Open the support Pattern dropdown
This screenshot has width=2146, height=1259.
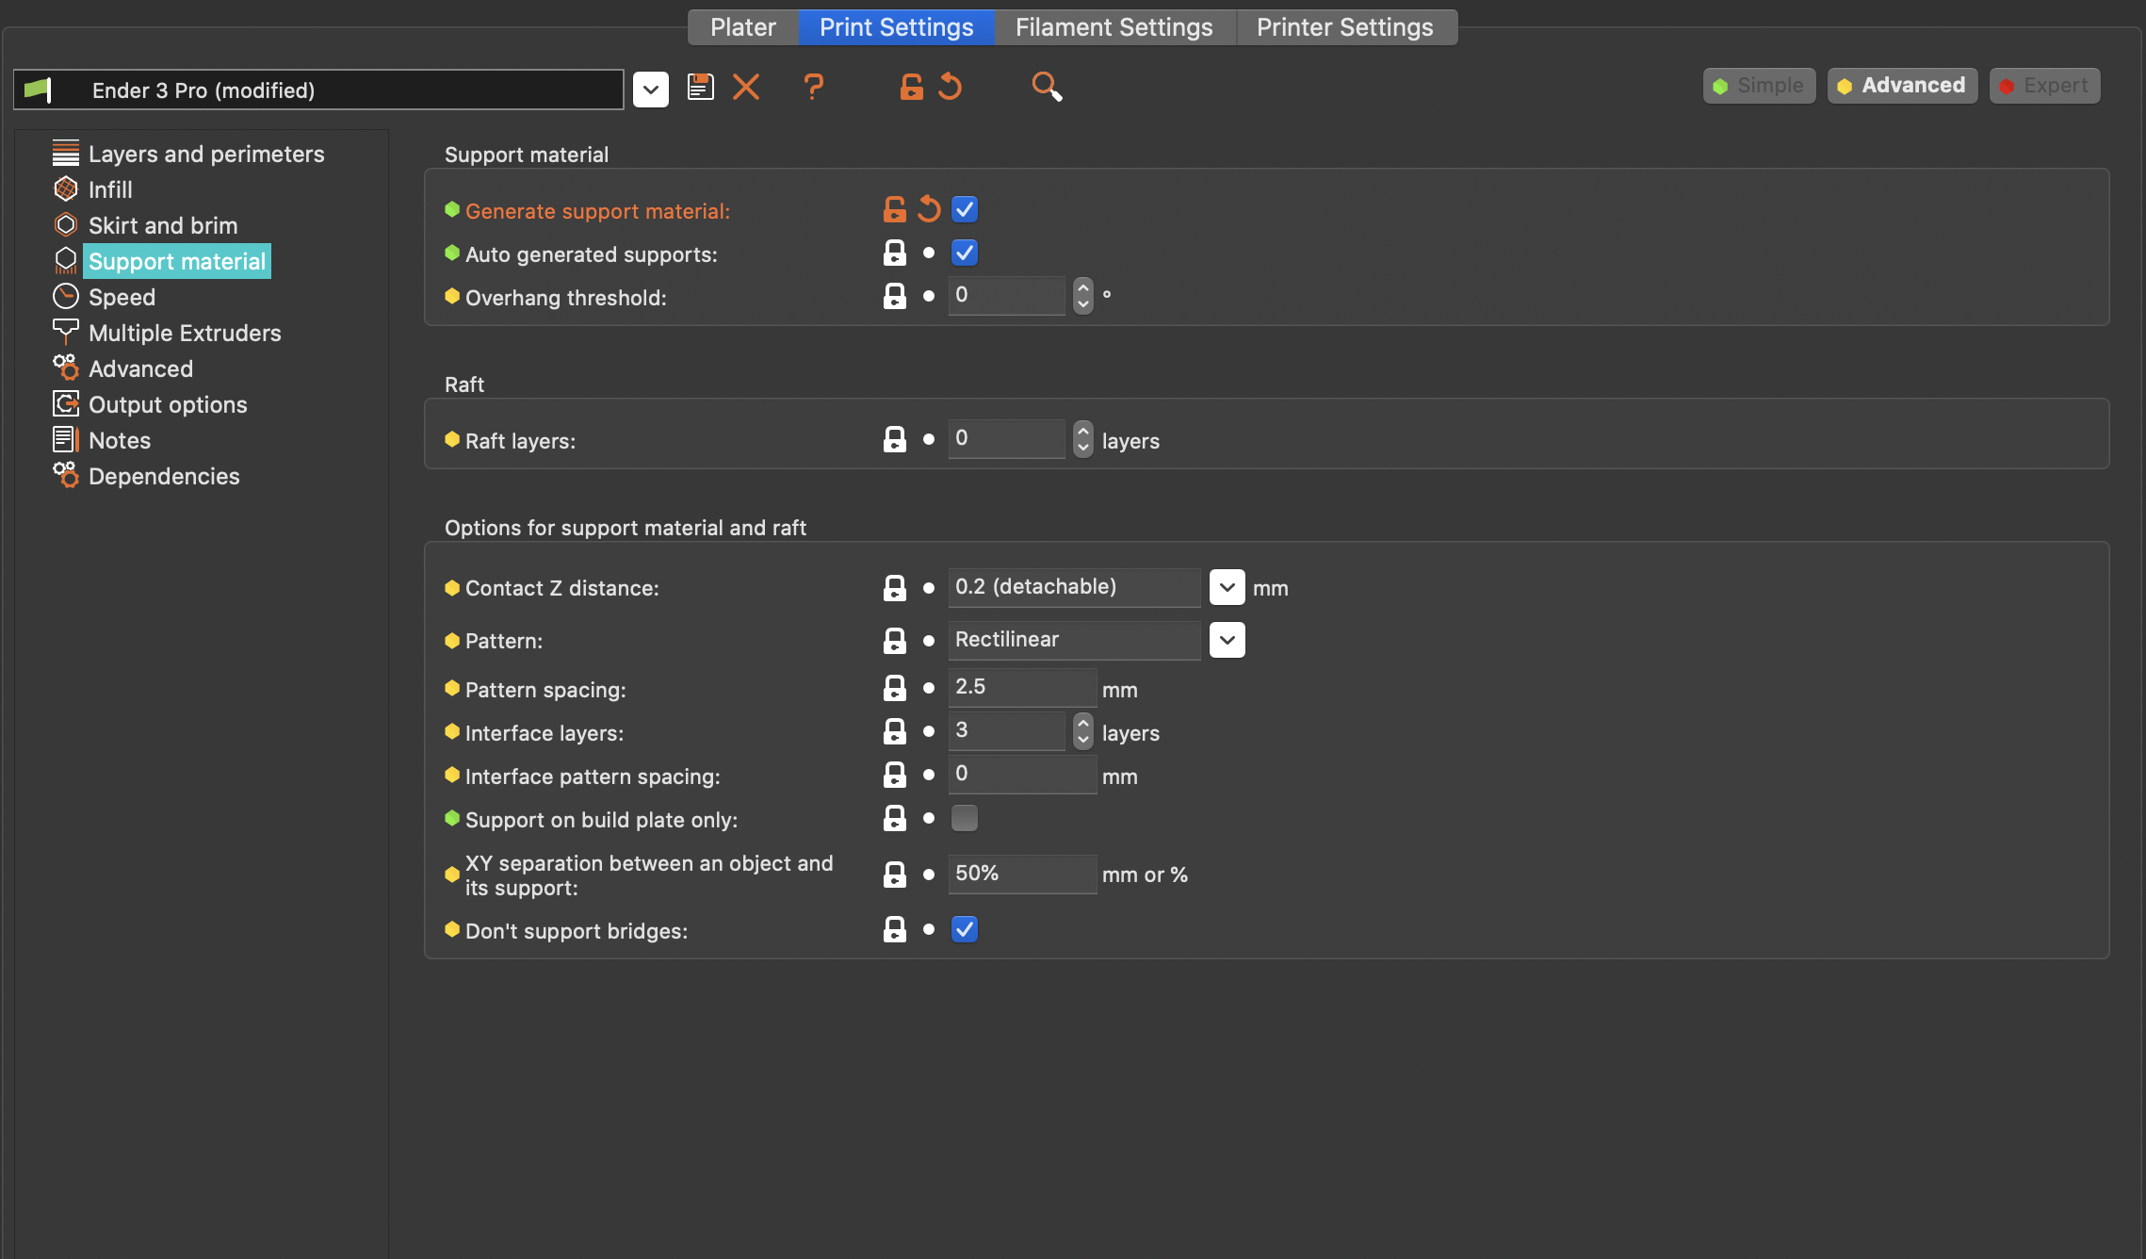(x=1227, y=640)
